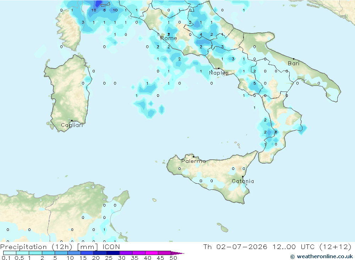Click the black dot marking Cagliari

[x=72, y=121]
